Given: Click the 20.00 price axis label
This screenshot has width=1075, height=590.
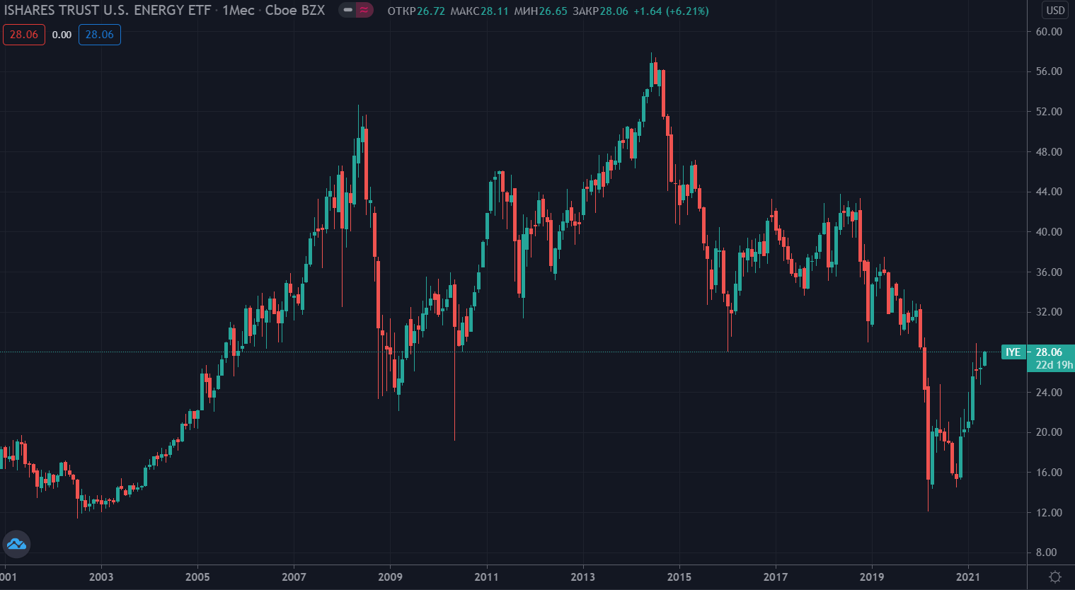Looking at the screenshot, I should 1049,432.
